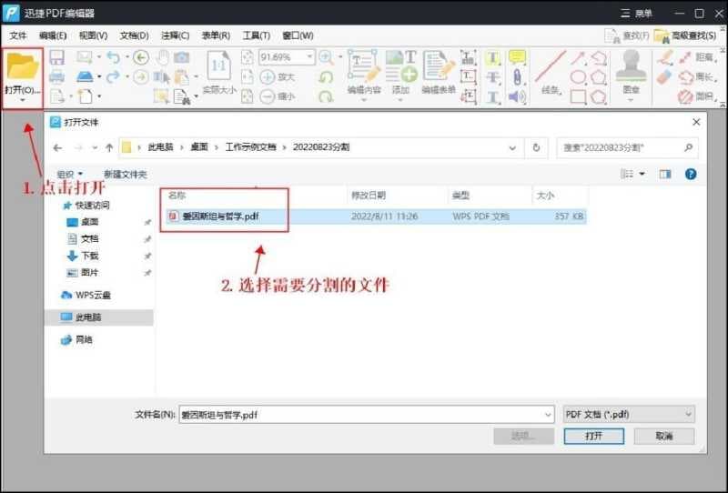Expand the address bar path dropdown
The image size is (728, 493).
pos(512,148)
